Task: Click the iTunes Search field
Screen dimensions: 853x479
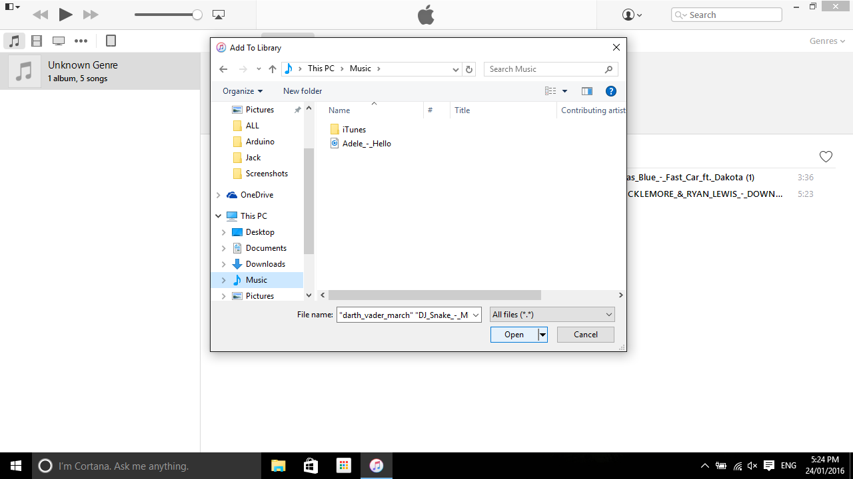Action: [x=726, y=15]
